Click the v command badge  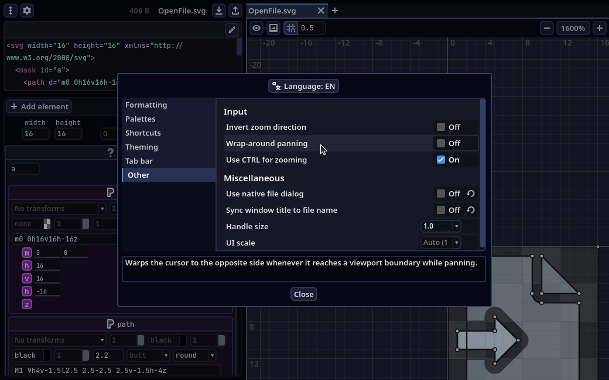[26, 279]
